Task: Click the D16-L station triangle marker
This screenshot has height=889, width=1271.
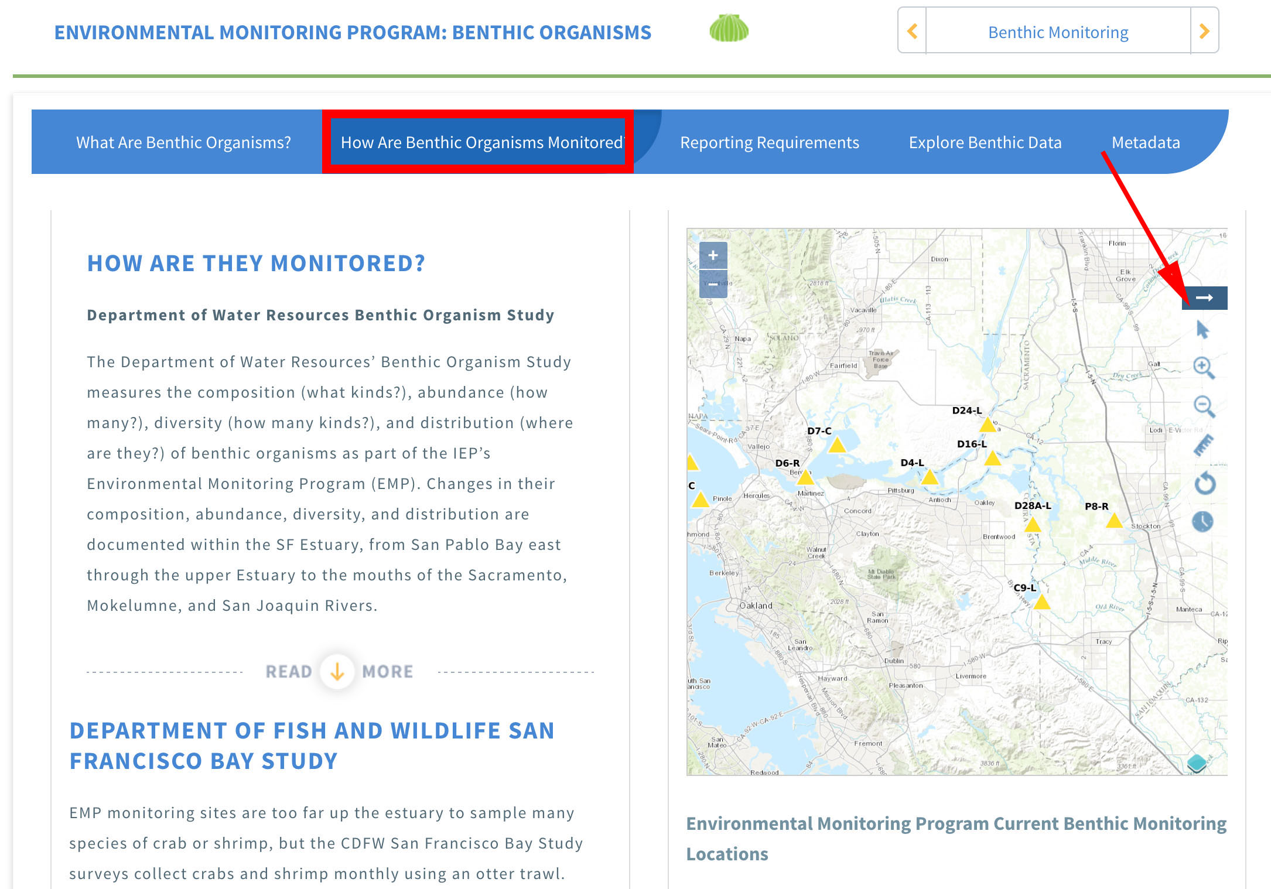Action: [992, 458]
